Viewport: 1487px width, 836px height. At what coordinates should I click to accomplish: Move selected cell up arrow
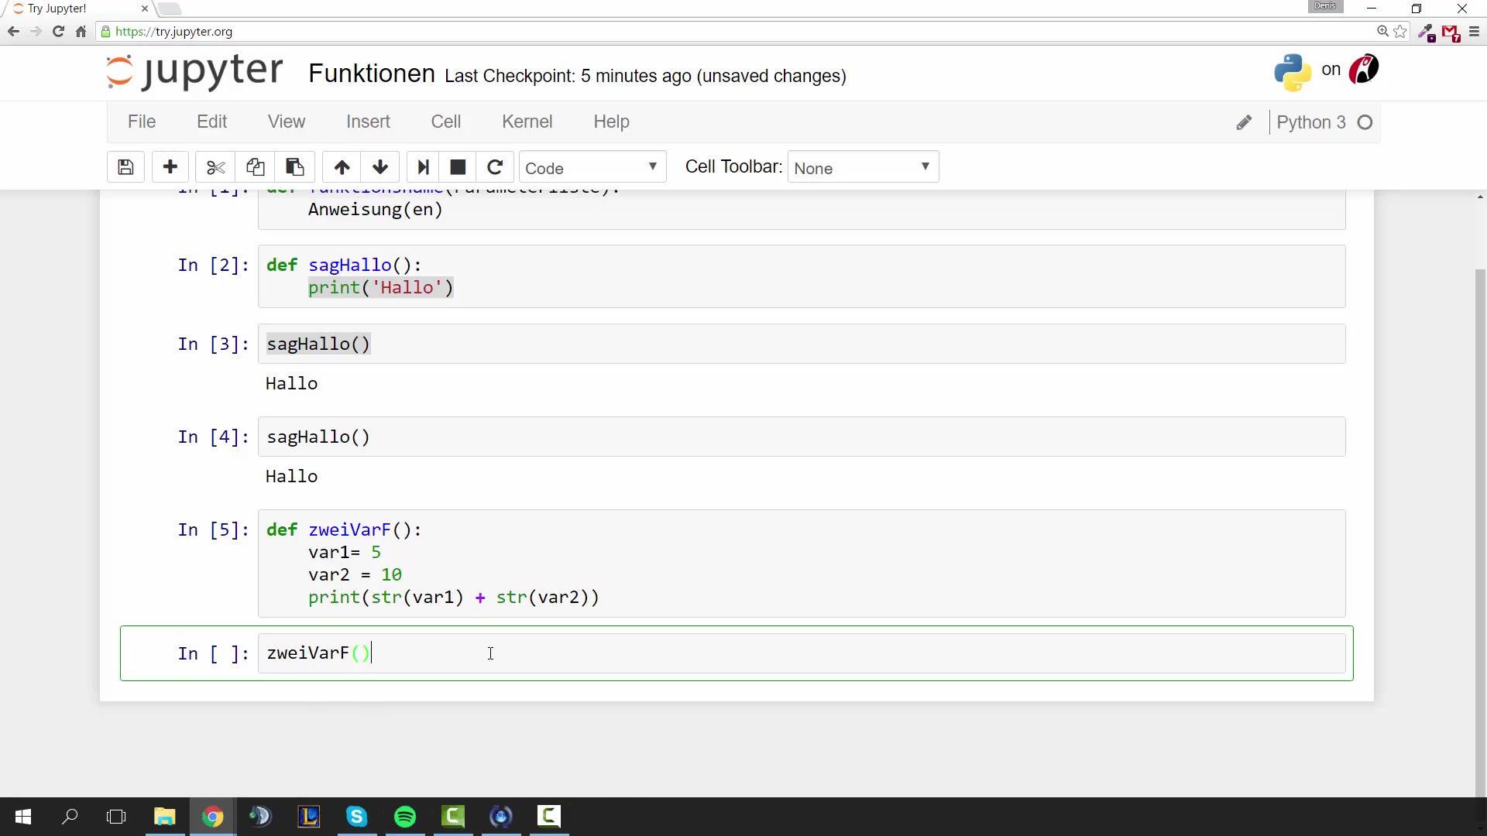[342, 167]
